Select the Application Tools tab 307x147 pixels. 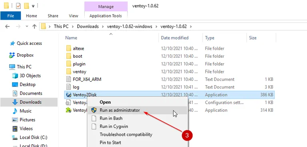tap(106, 16)
